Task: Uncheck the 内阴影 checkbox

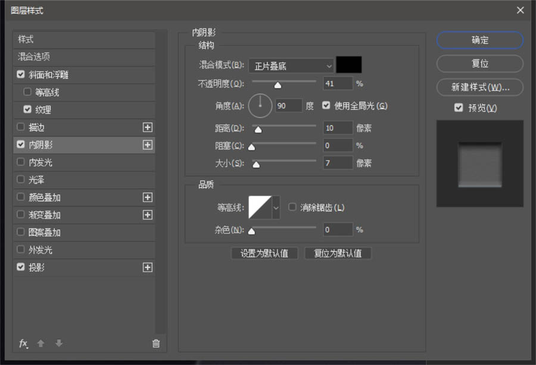Action: tap(21, 144)
